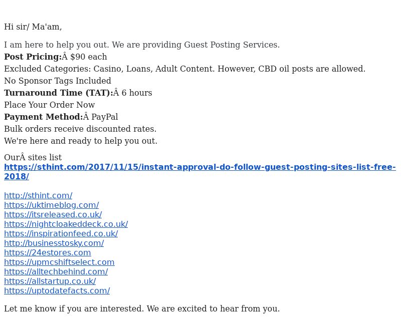The width and height of the screenshot is (401, 324).
Task: Click the 'Excluded Categories' sentence
Action: coord(184,69)
